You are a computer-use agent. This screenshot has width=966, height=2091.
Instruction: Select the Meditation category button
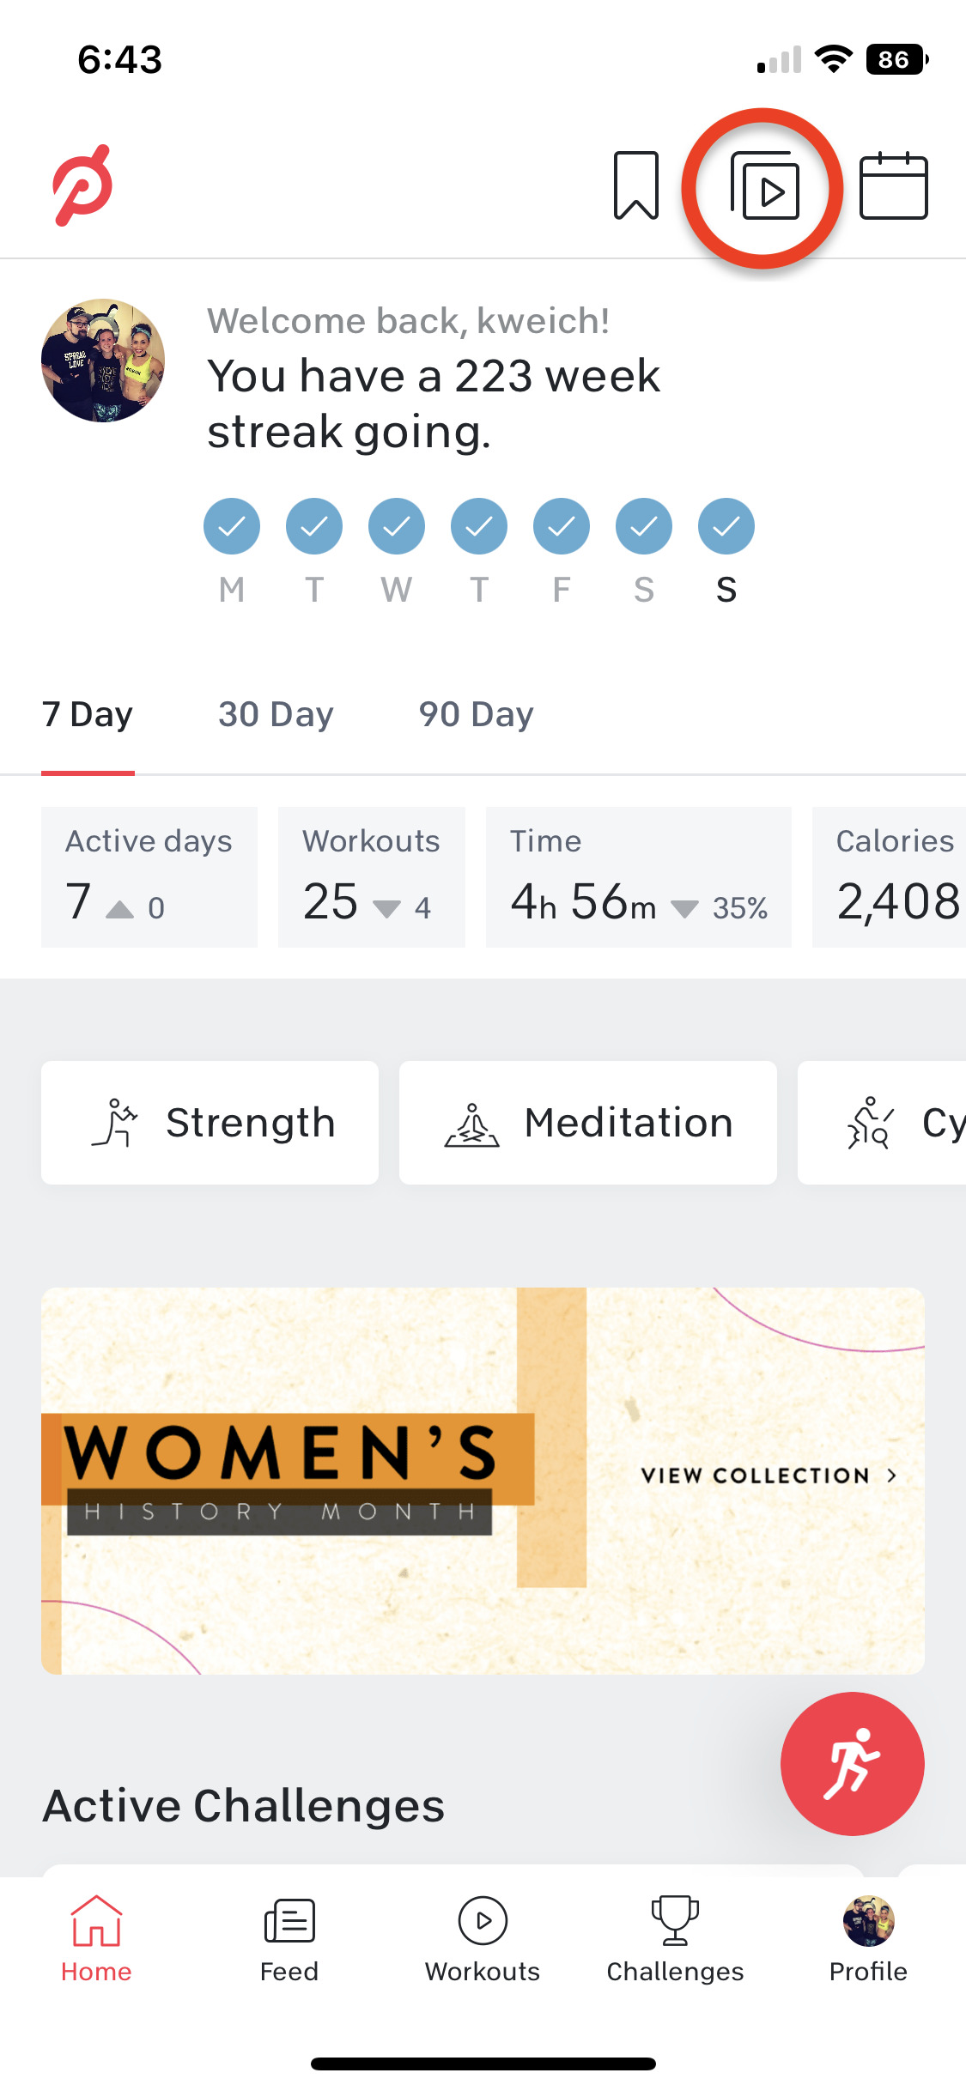click(587, 1123)
